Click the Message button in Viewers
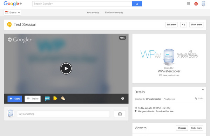This screenshot has width=210, height=136. pos(182,128)
